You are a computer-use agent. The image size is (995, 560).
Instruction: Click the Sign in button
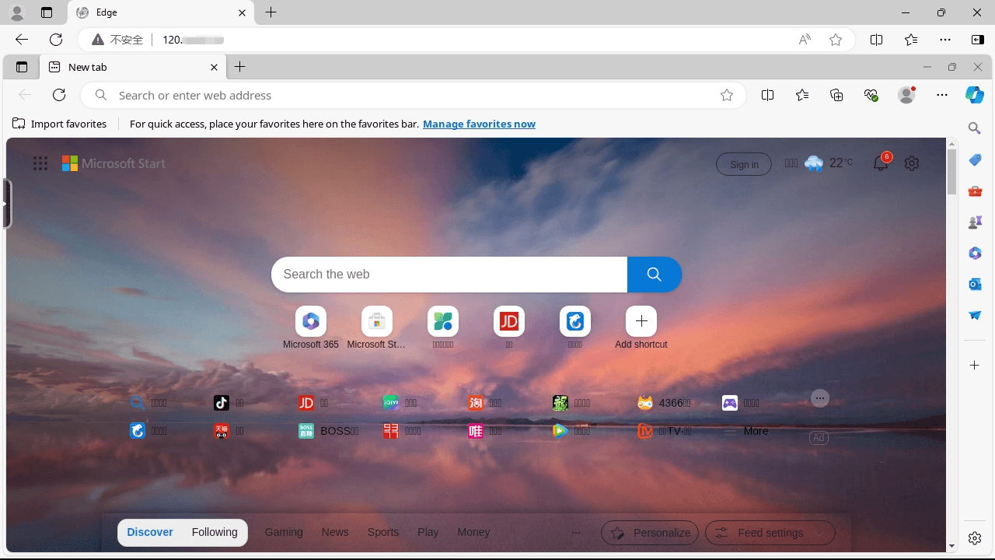tap(743, 164)
